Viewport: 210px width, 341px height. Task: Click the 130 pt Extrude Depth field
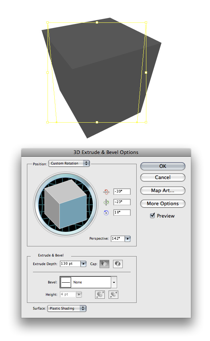point(70,264)
